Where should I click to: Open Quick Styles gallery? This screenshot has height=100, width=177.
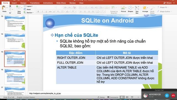(x=152, y=10)
